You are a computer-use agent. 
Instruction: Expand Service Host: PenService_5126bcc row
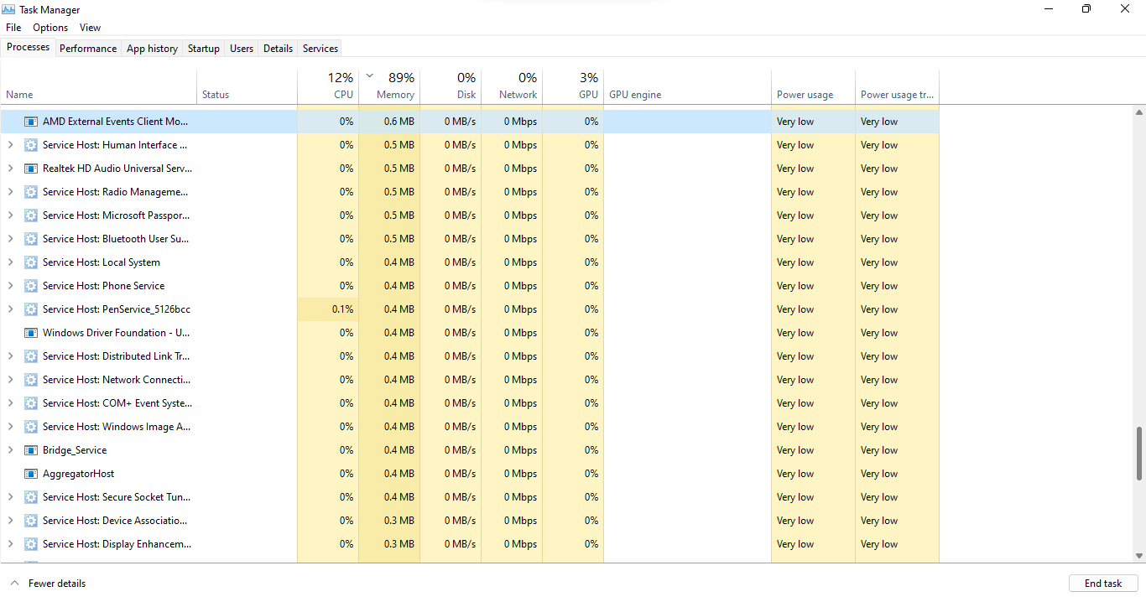pyautogui.click(x=10, y=309)
